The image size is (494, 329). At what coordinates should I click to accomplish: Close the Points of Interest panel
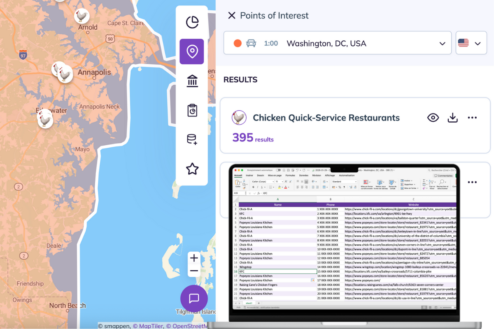pyautogui.click(x=232, y=16)
